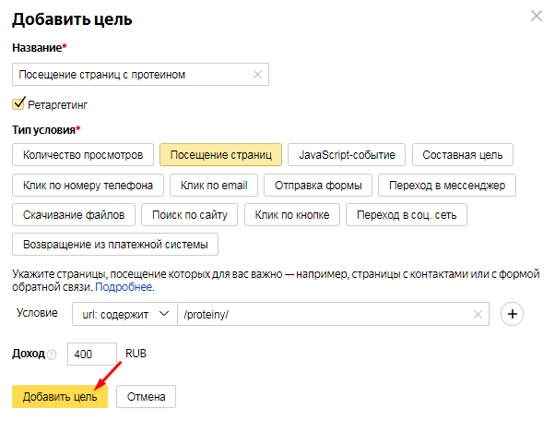This screenshot has width=555, height=421.
Task: Pick Переход в мессенджер condition type
Action: tap(448, 185)
